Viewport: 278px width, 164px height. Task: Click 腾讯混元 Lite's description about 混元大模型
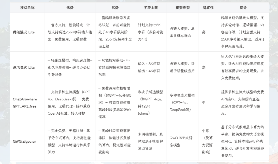[x=243, y=32]
